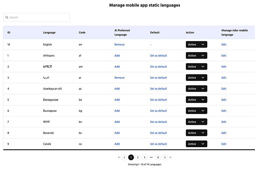Add code bn as AI preferred

pos(117,122)
